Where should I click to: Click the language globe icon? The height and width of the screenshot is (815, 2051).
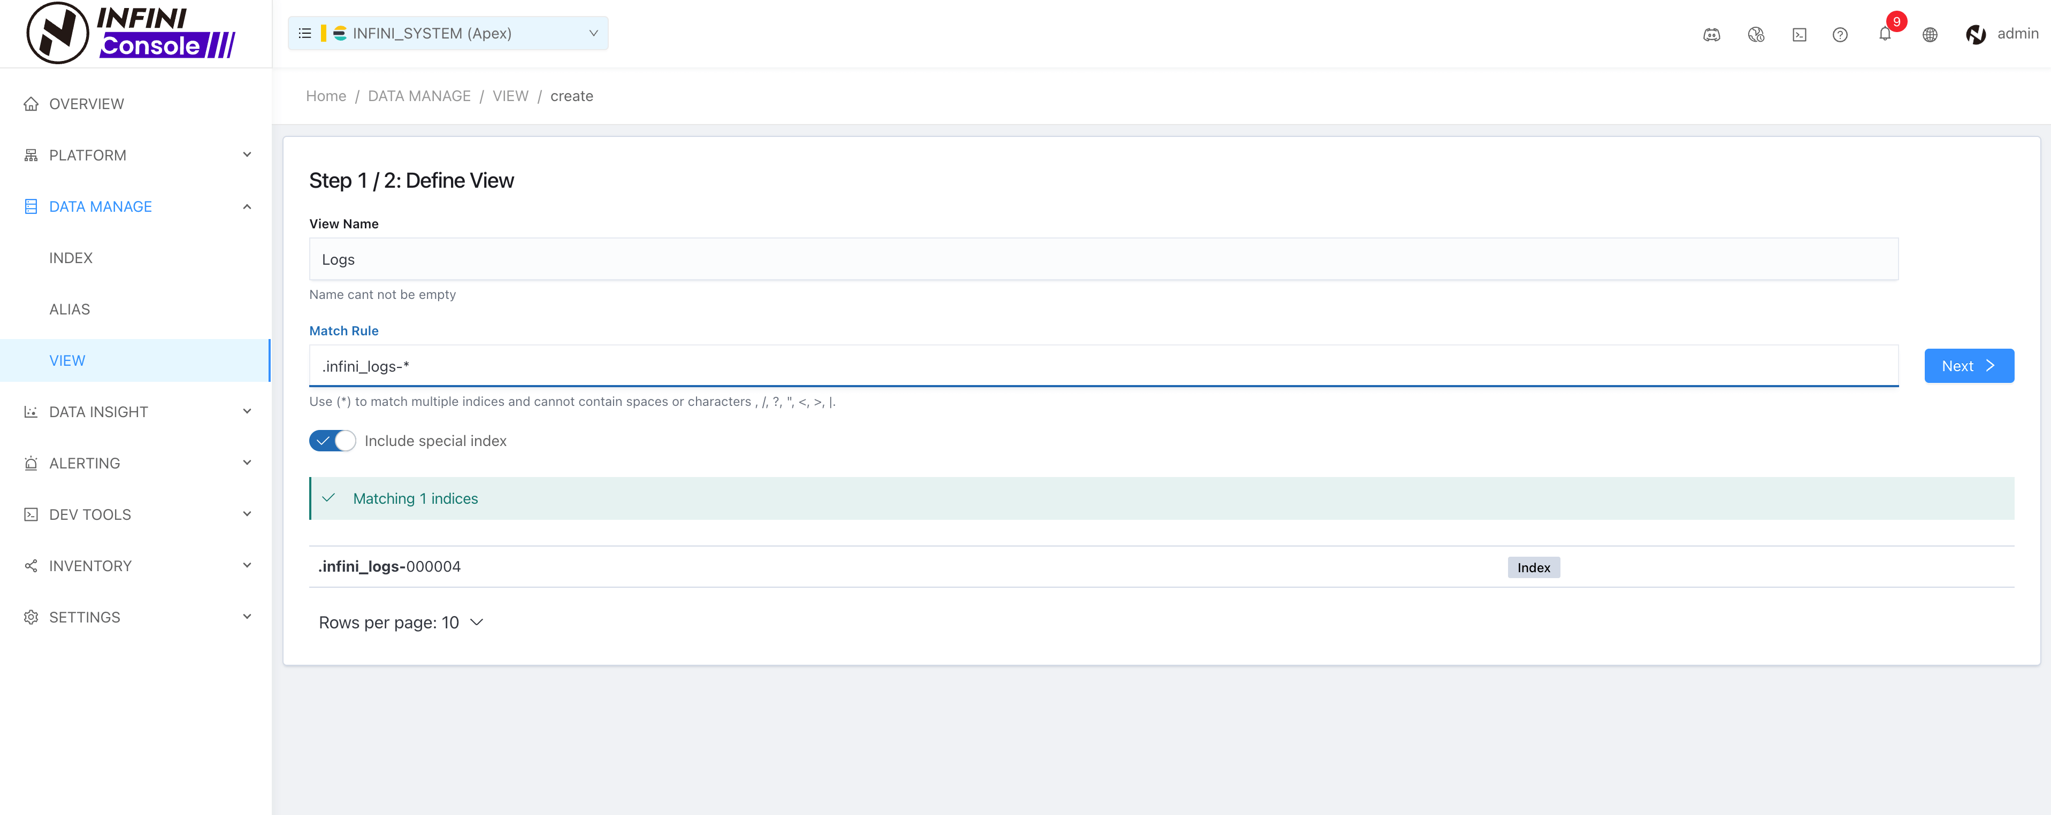[x=1929, y=34]
